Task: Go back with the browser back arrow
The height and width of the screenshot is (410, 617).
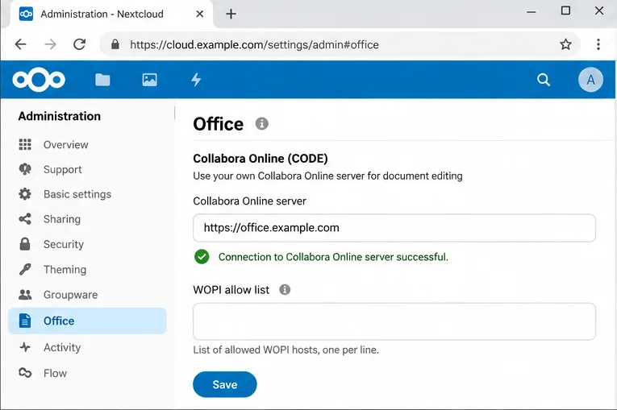Action: pyautogui.click(x=20, y=44)
